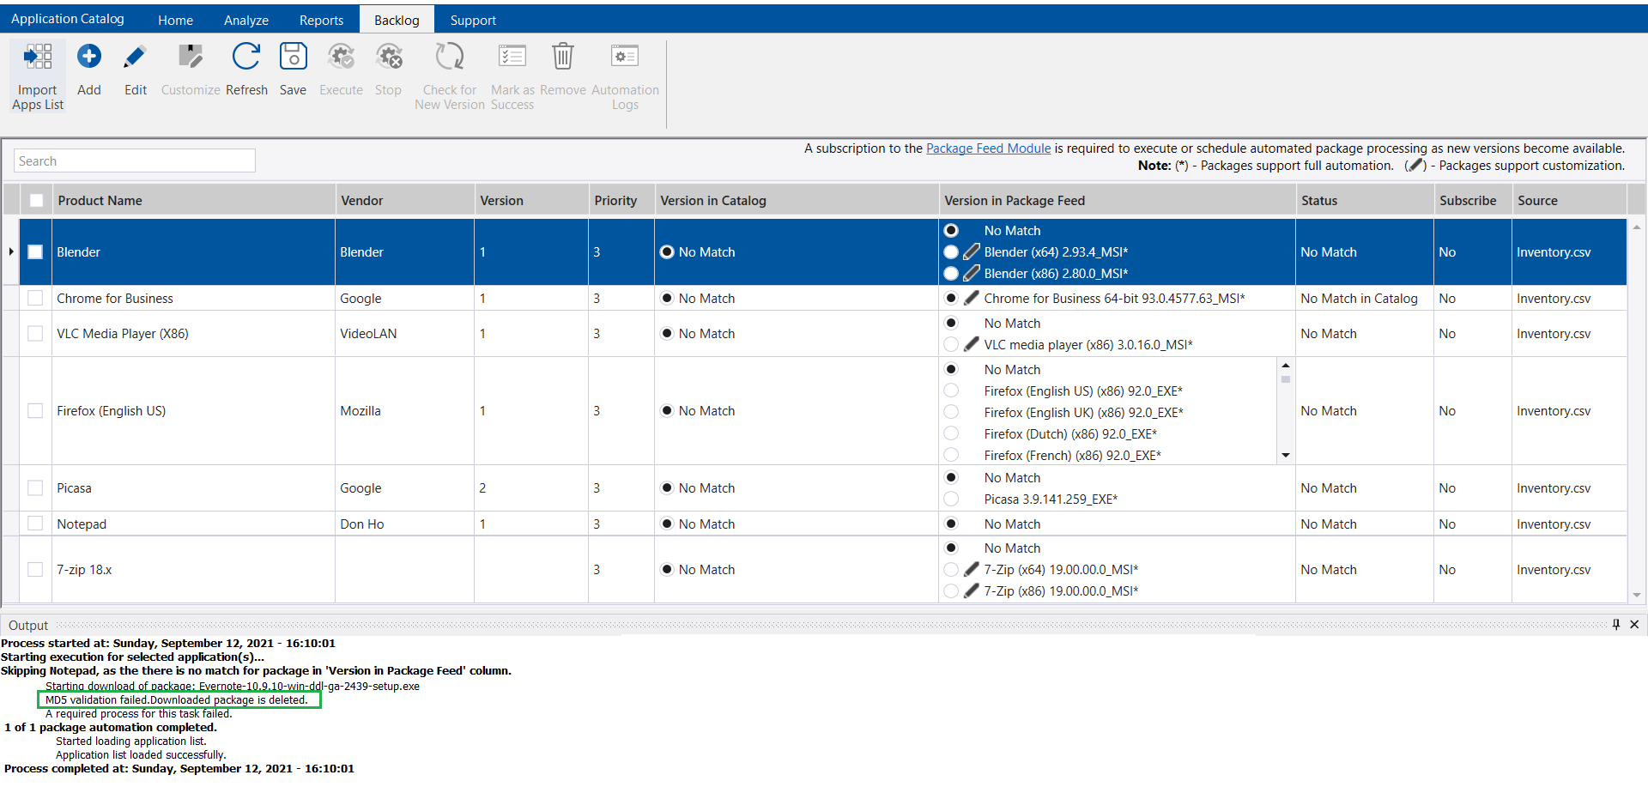Click the Customize toolbar icon

191,57
